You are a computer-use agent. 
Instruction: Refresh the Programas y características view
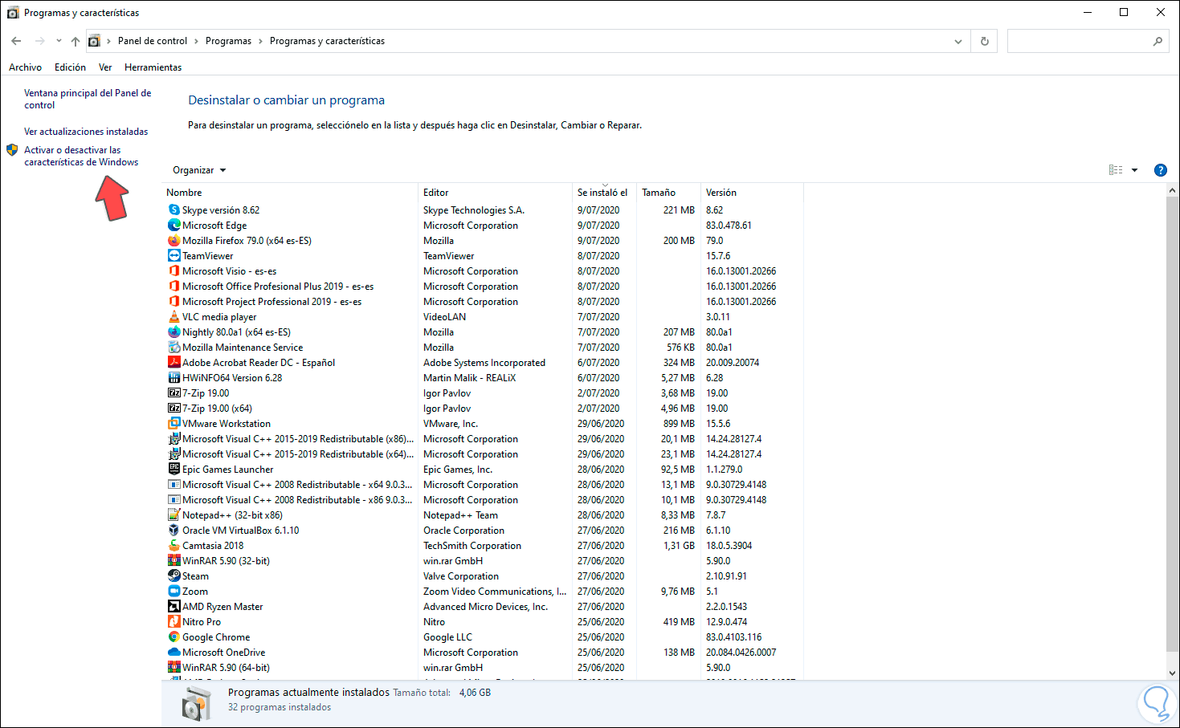click(x=985, y=41)
